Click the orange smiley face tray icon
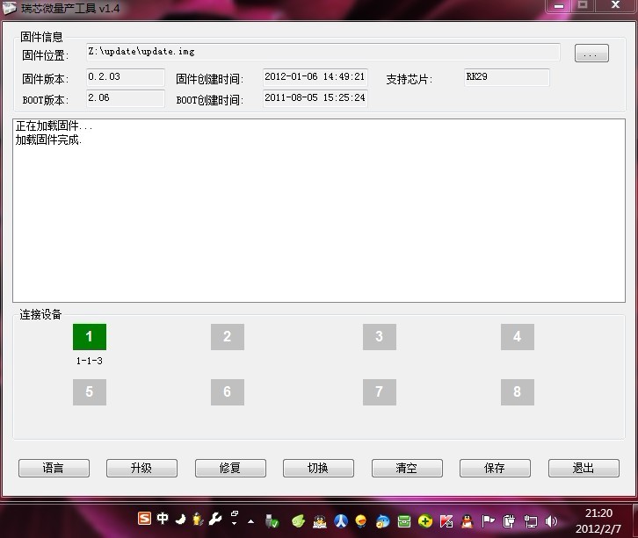 [x=361, y=521]
